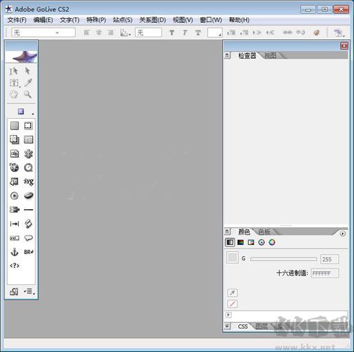Image resolution: width=354 pixels, height=352 pixels.
Task: Toggle bold text formatting
Action: 171,32
